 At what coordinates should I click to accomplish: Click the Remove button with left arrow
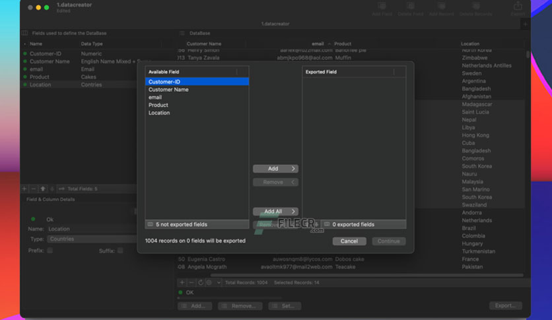coord(275,182)
